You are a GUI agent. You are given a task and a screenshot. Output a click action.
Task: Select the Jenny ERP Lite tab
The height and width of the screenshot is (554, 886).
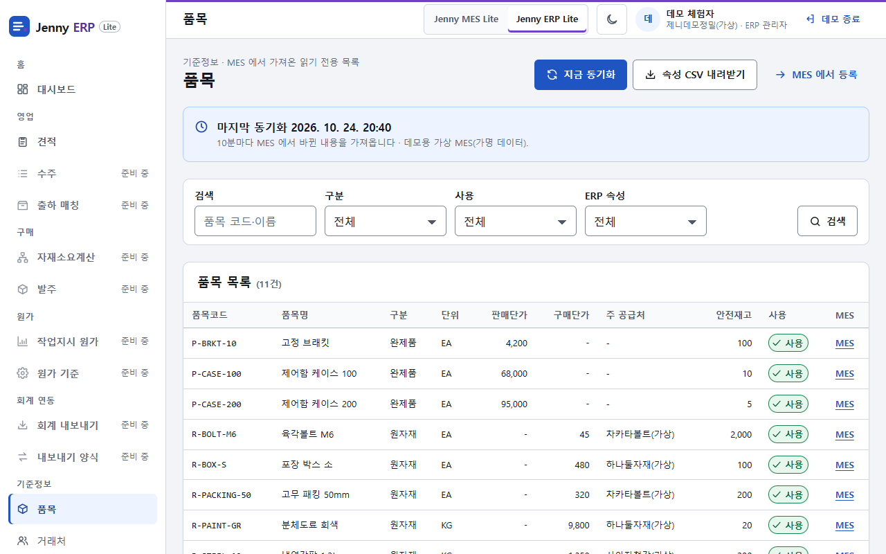pyautogui.click(x=547, y=19)
